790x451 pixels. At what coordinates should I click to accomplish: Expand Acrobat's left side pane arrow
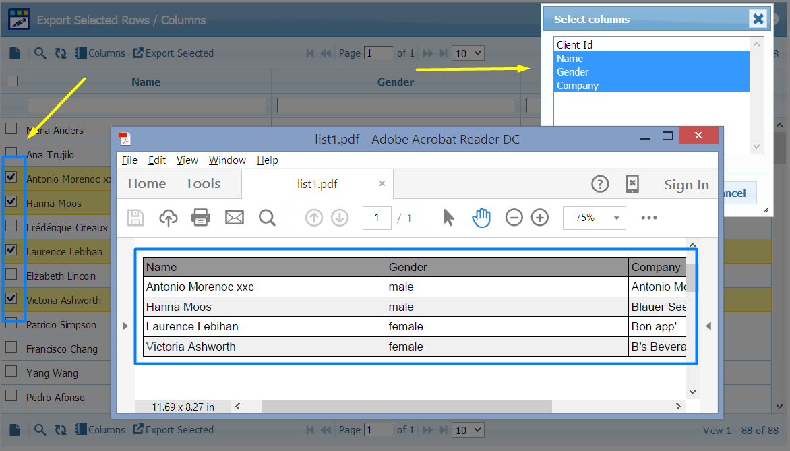coord(125,326)
